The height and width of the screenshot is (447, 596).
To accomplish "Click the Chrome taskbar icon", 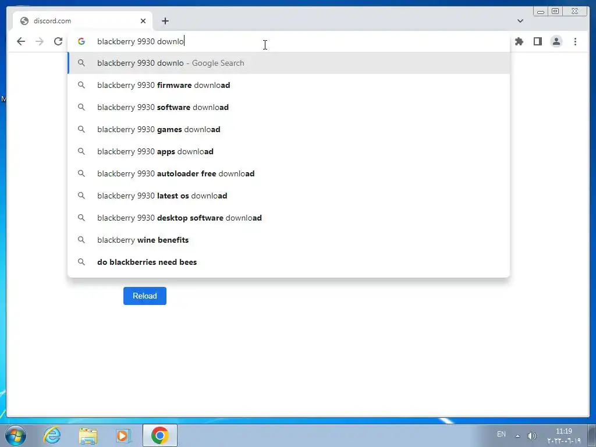I will (160, 435).
